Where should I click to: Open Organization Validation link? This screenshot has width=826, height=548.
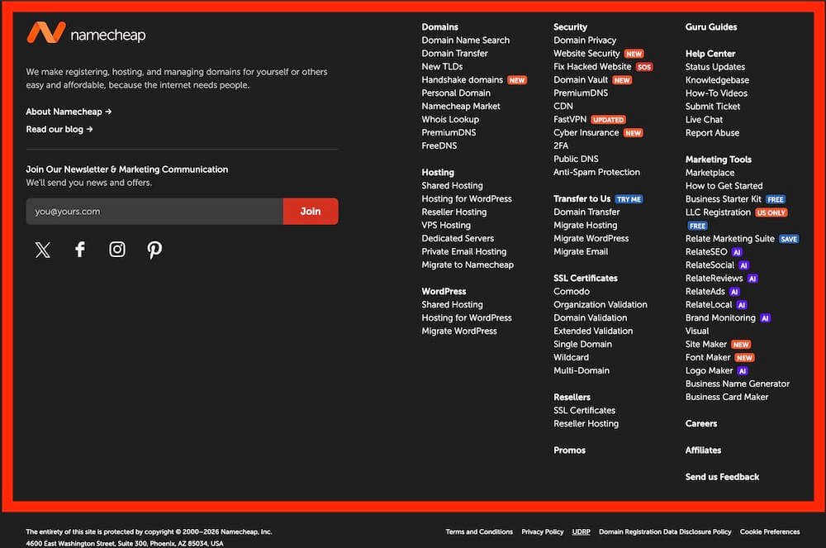coord(600,304)
